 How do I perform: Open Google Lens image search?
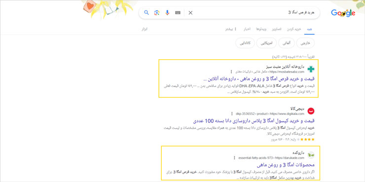tap(157, 12)
